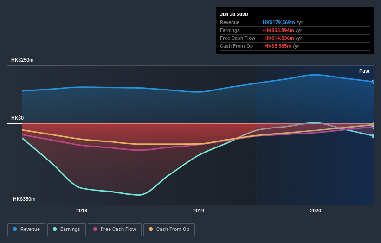Click the 2020 x-axis label
The height and width of the screenshot is (243, 381).
[316, 211]
